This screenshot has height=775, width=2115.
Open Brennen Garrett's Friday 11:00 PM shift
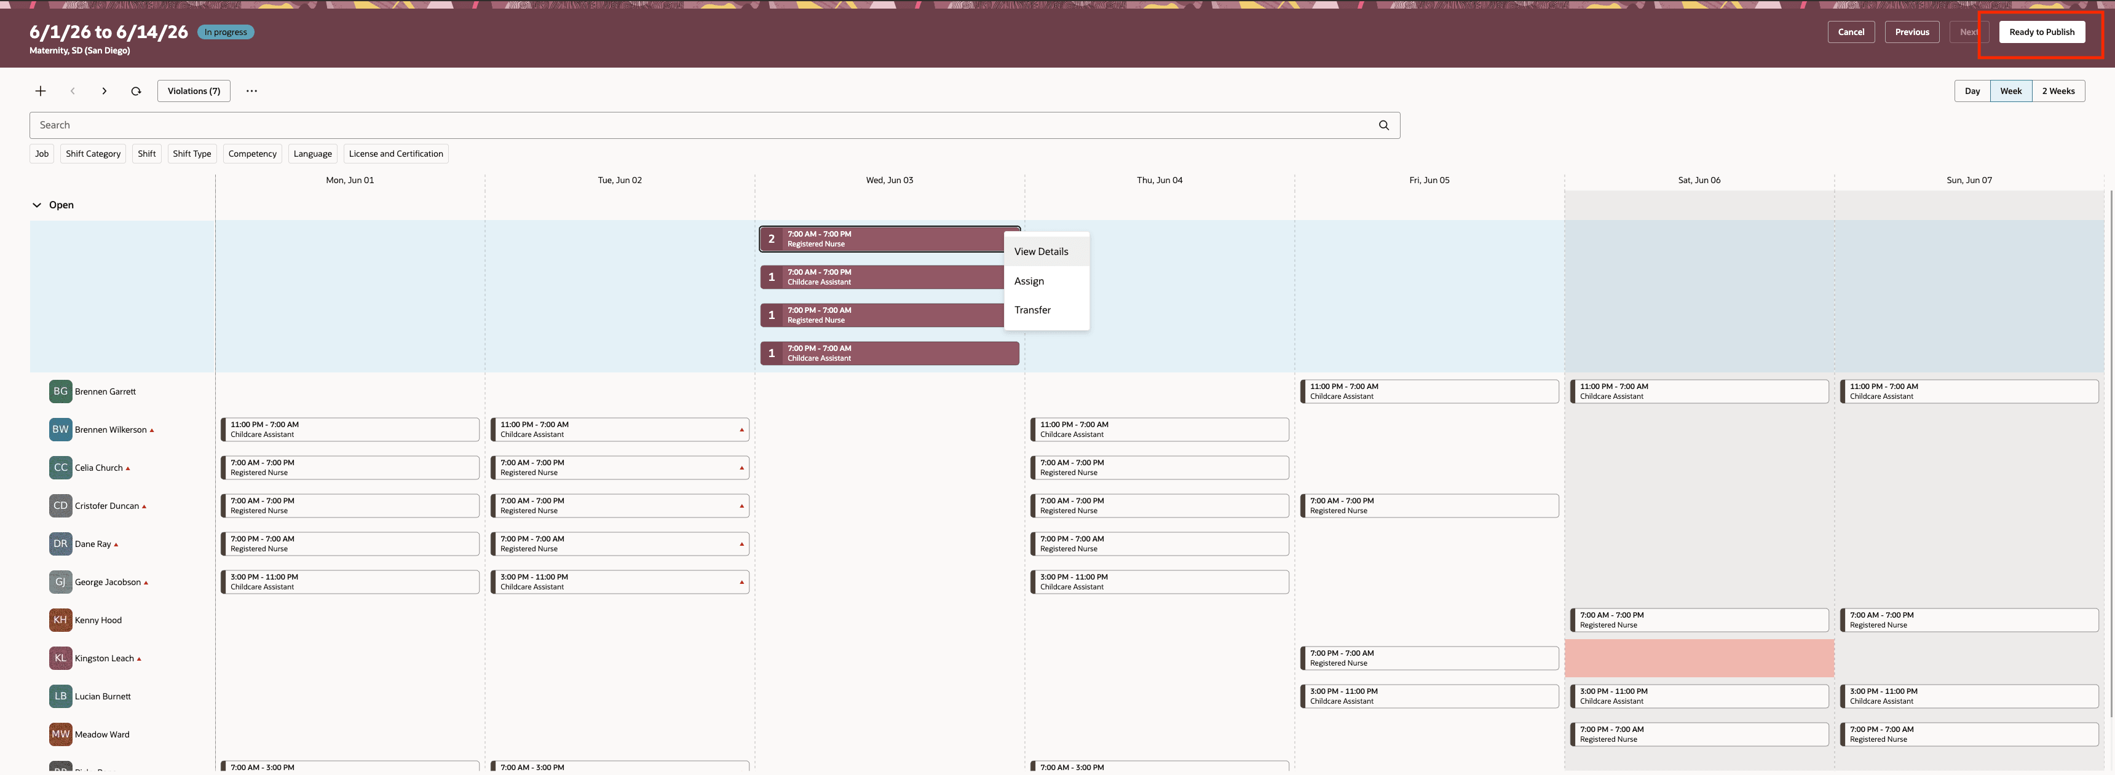click(x=1429, y=391)
